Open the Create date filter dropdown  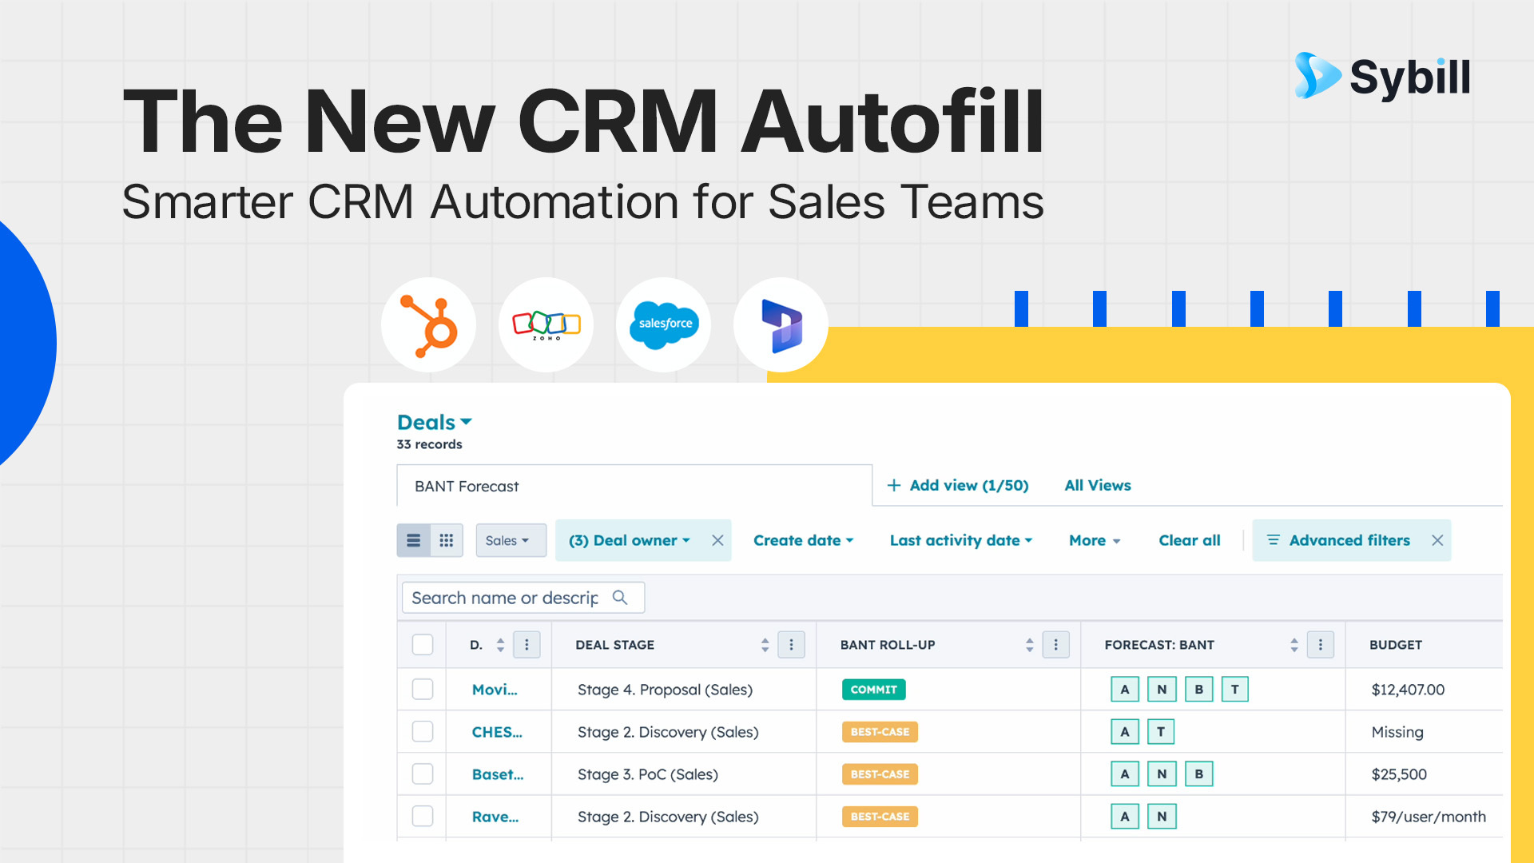804,540
